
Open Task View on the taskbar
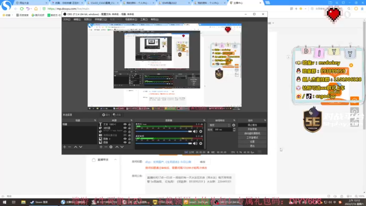pos(14,202)
